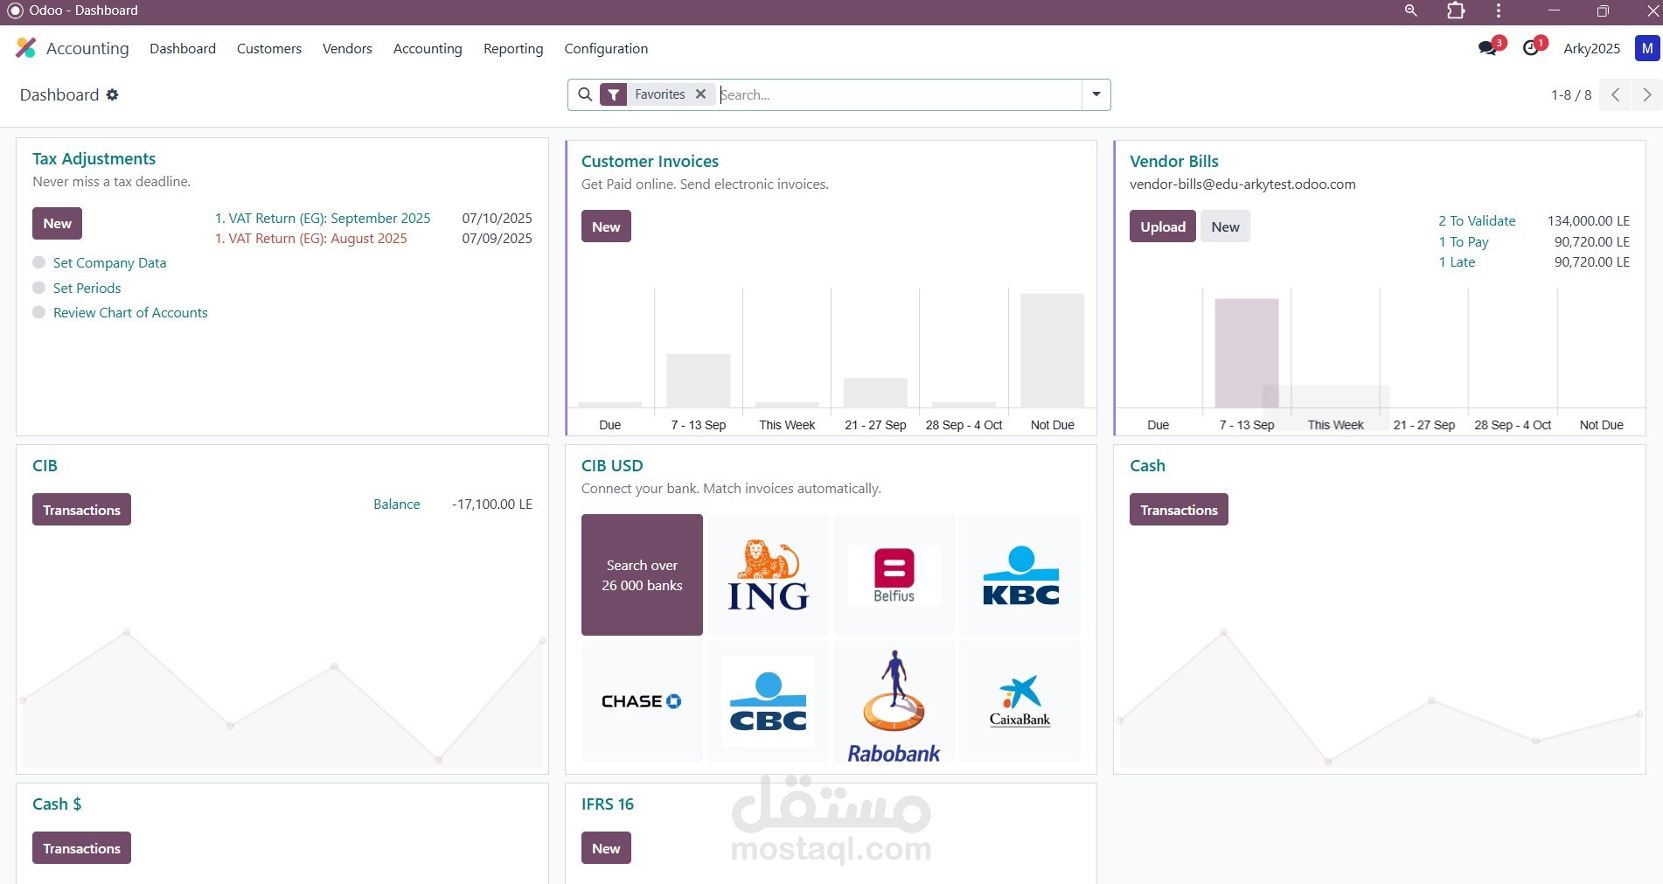Screen dimensions: 1663x884
Task: Open the Dashboard menu
Action: tap(183, 48)
